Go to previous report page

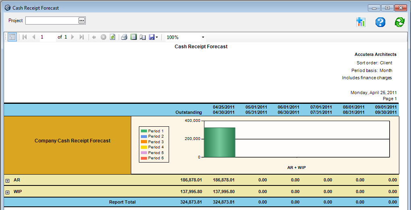[x=34, y=37]
